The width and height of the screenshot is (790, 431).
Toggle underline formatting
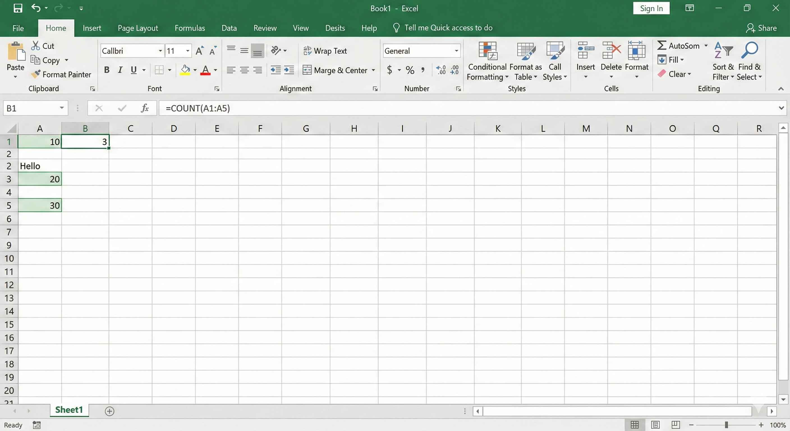pos(134,70)
